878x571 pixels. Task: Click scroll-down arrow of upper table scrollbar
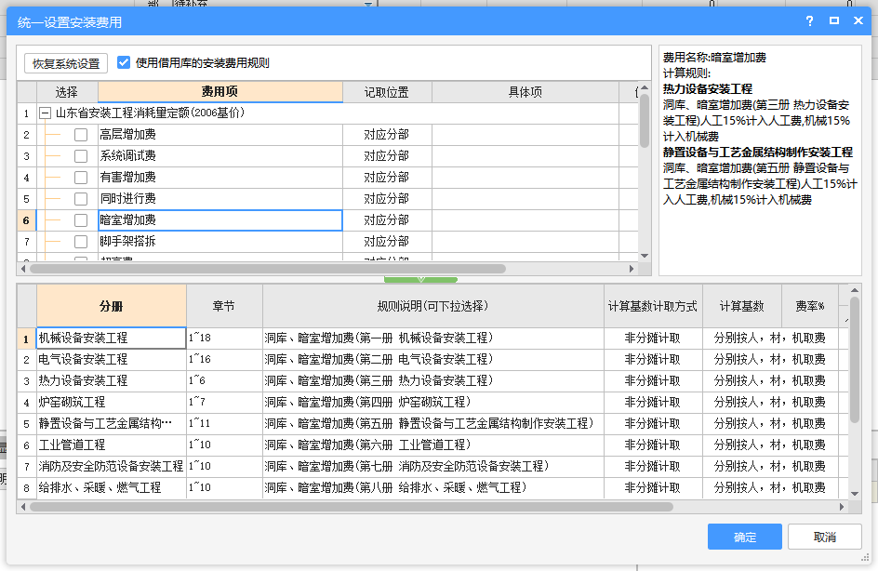[x=645, y=255]
